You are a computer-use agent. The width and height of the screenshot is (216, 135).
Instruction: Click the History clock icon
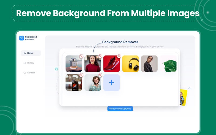click(25, 63)
